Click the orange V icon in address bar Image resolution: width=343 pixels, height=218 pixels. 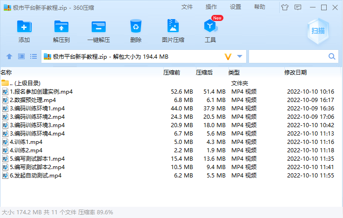(x=228, y=56)
